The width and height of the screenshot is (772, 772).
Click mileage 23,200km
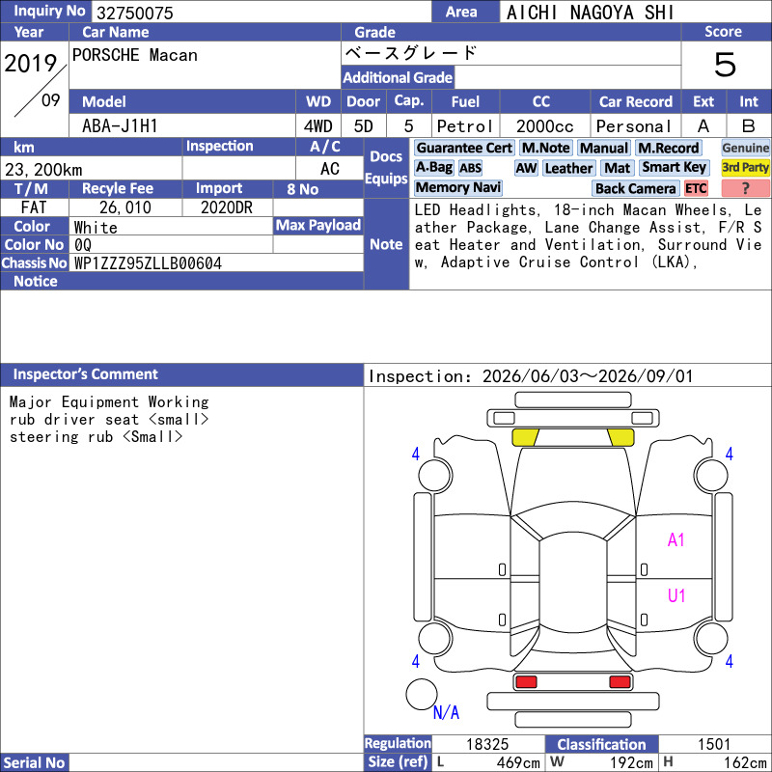pos(43,170)
